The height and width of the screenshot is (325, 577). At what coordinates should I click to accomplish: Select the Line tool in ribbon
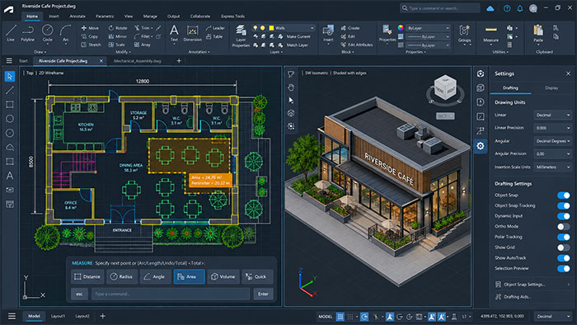pos(11,33)
